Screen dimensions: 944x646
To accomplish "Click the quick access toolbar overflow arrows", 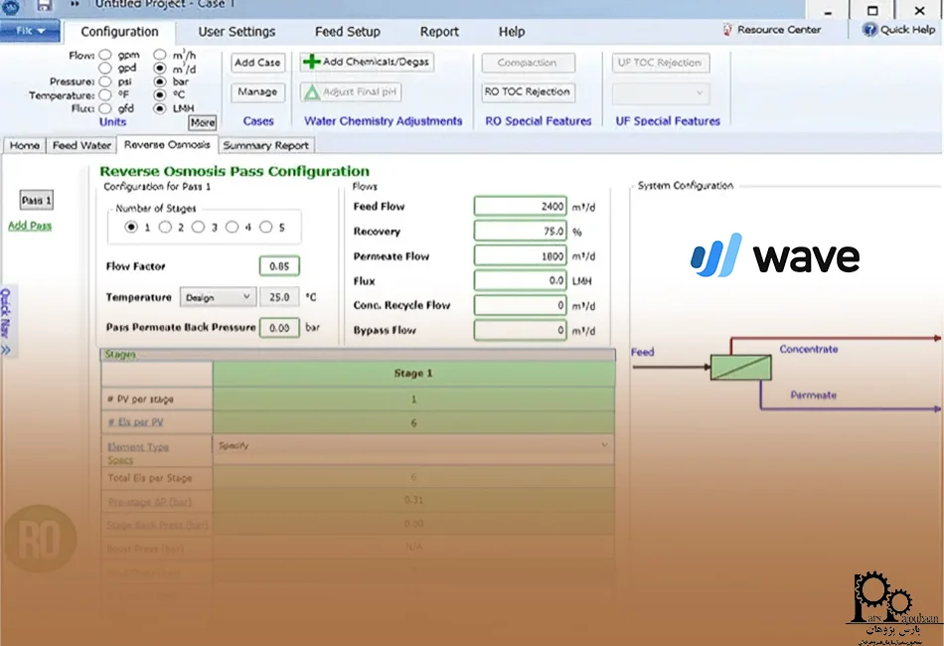I will (75, 6).
